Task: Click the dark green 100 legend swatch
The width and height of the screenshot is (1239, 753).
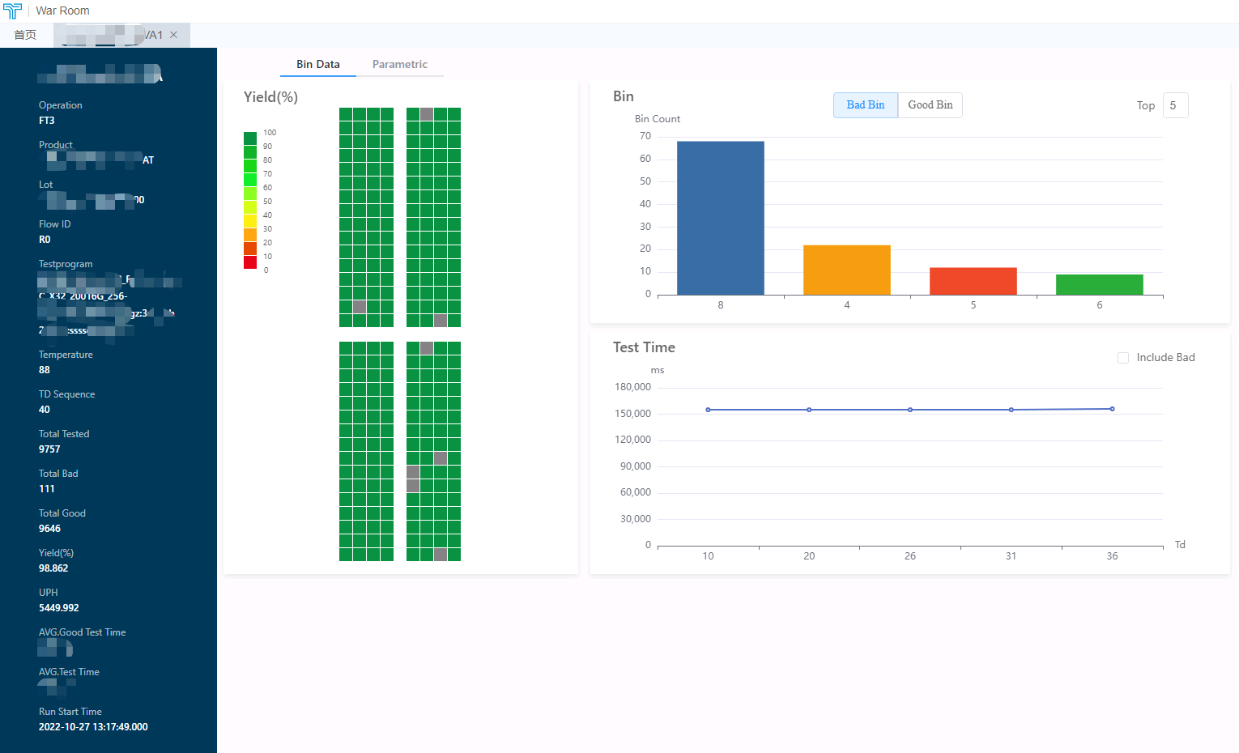Action: 250,138
